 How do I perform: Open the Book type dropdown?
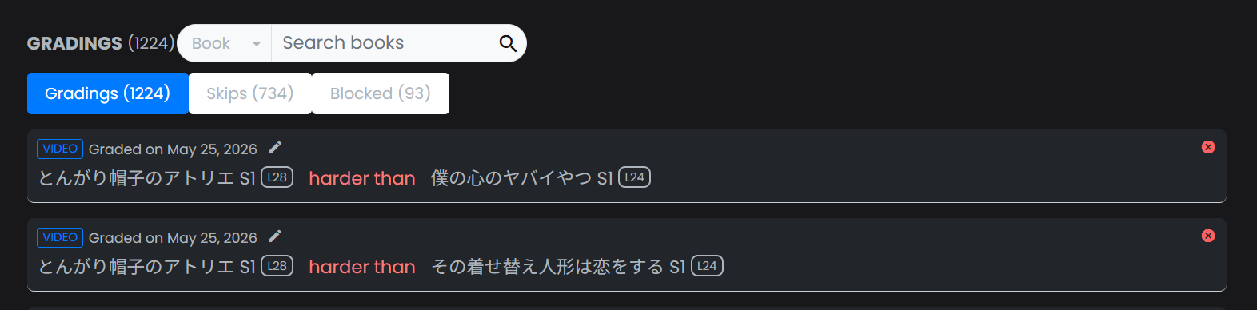point(225,43)
